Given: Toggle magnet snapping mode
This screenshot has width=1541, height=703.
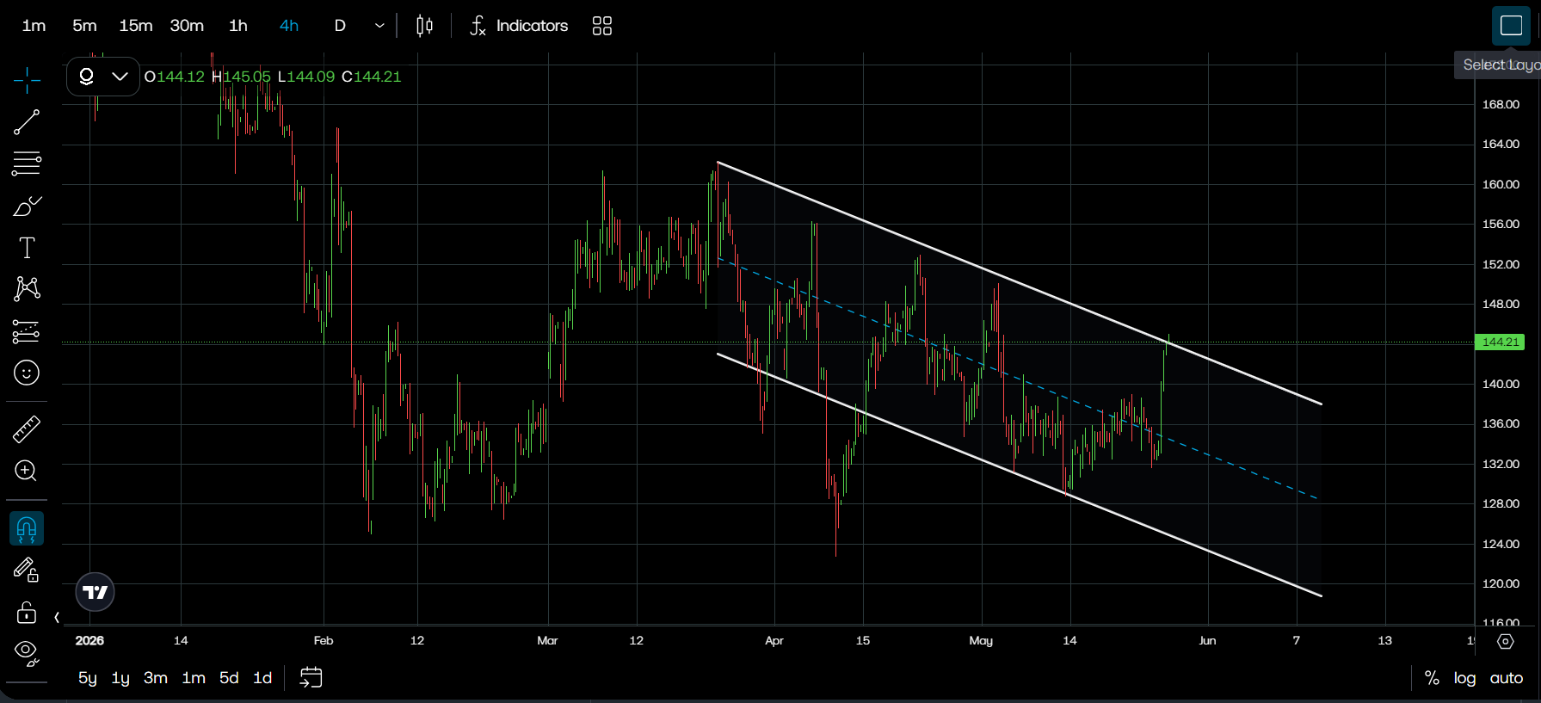Looking at the screenshot, I should pos(27,528).
